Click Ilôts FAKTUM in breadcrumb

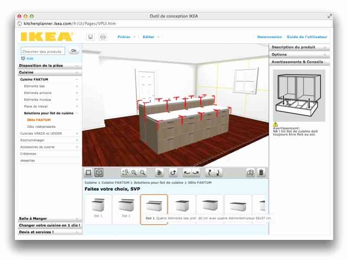pyautogui.click(x=200, y=182)
